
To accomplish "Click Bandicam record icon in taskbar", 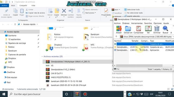I will (x=85, y=94).
